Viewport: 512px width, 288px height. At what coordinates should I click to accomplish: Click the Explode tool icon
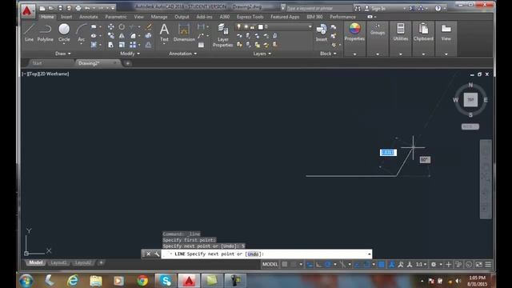point(148,35)
